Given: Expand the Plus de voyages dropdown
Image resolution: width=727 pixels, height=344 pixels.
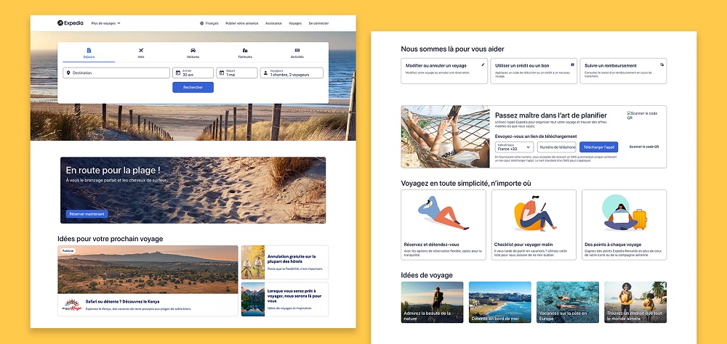Looking at the screenshot, I should [x=106, y=23].
